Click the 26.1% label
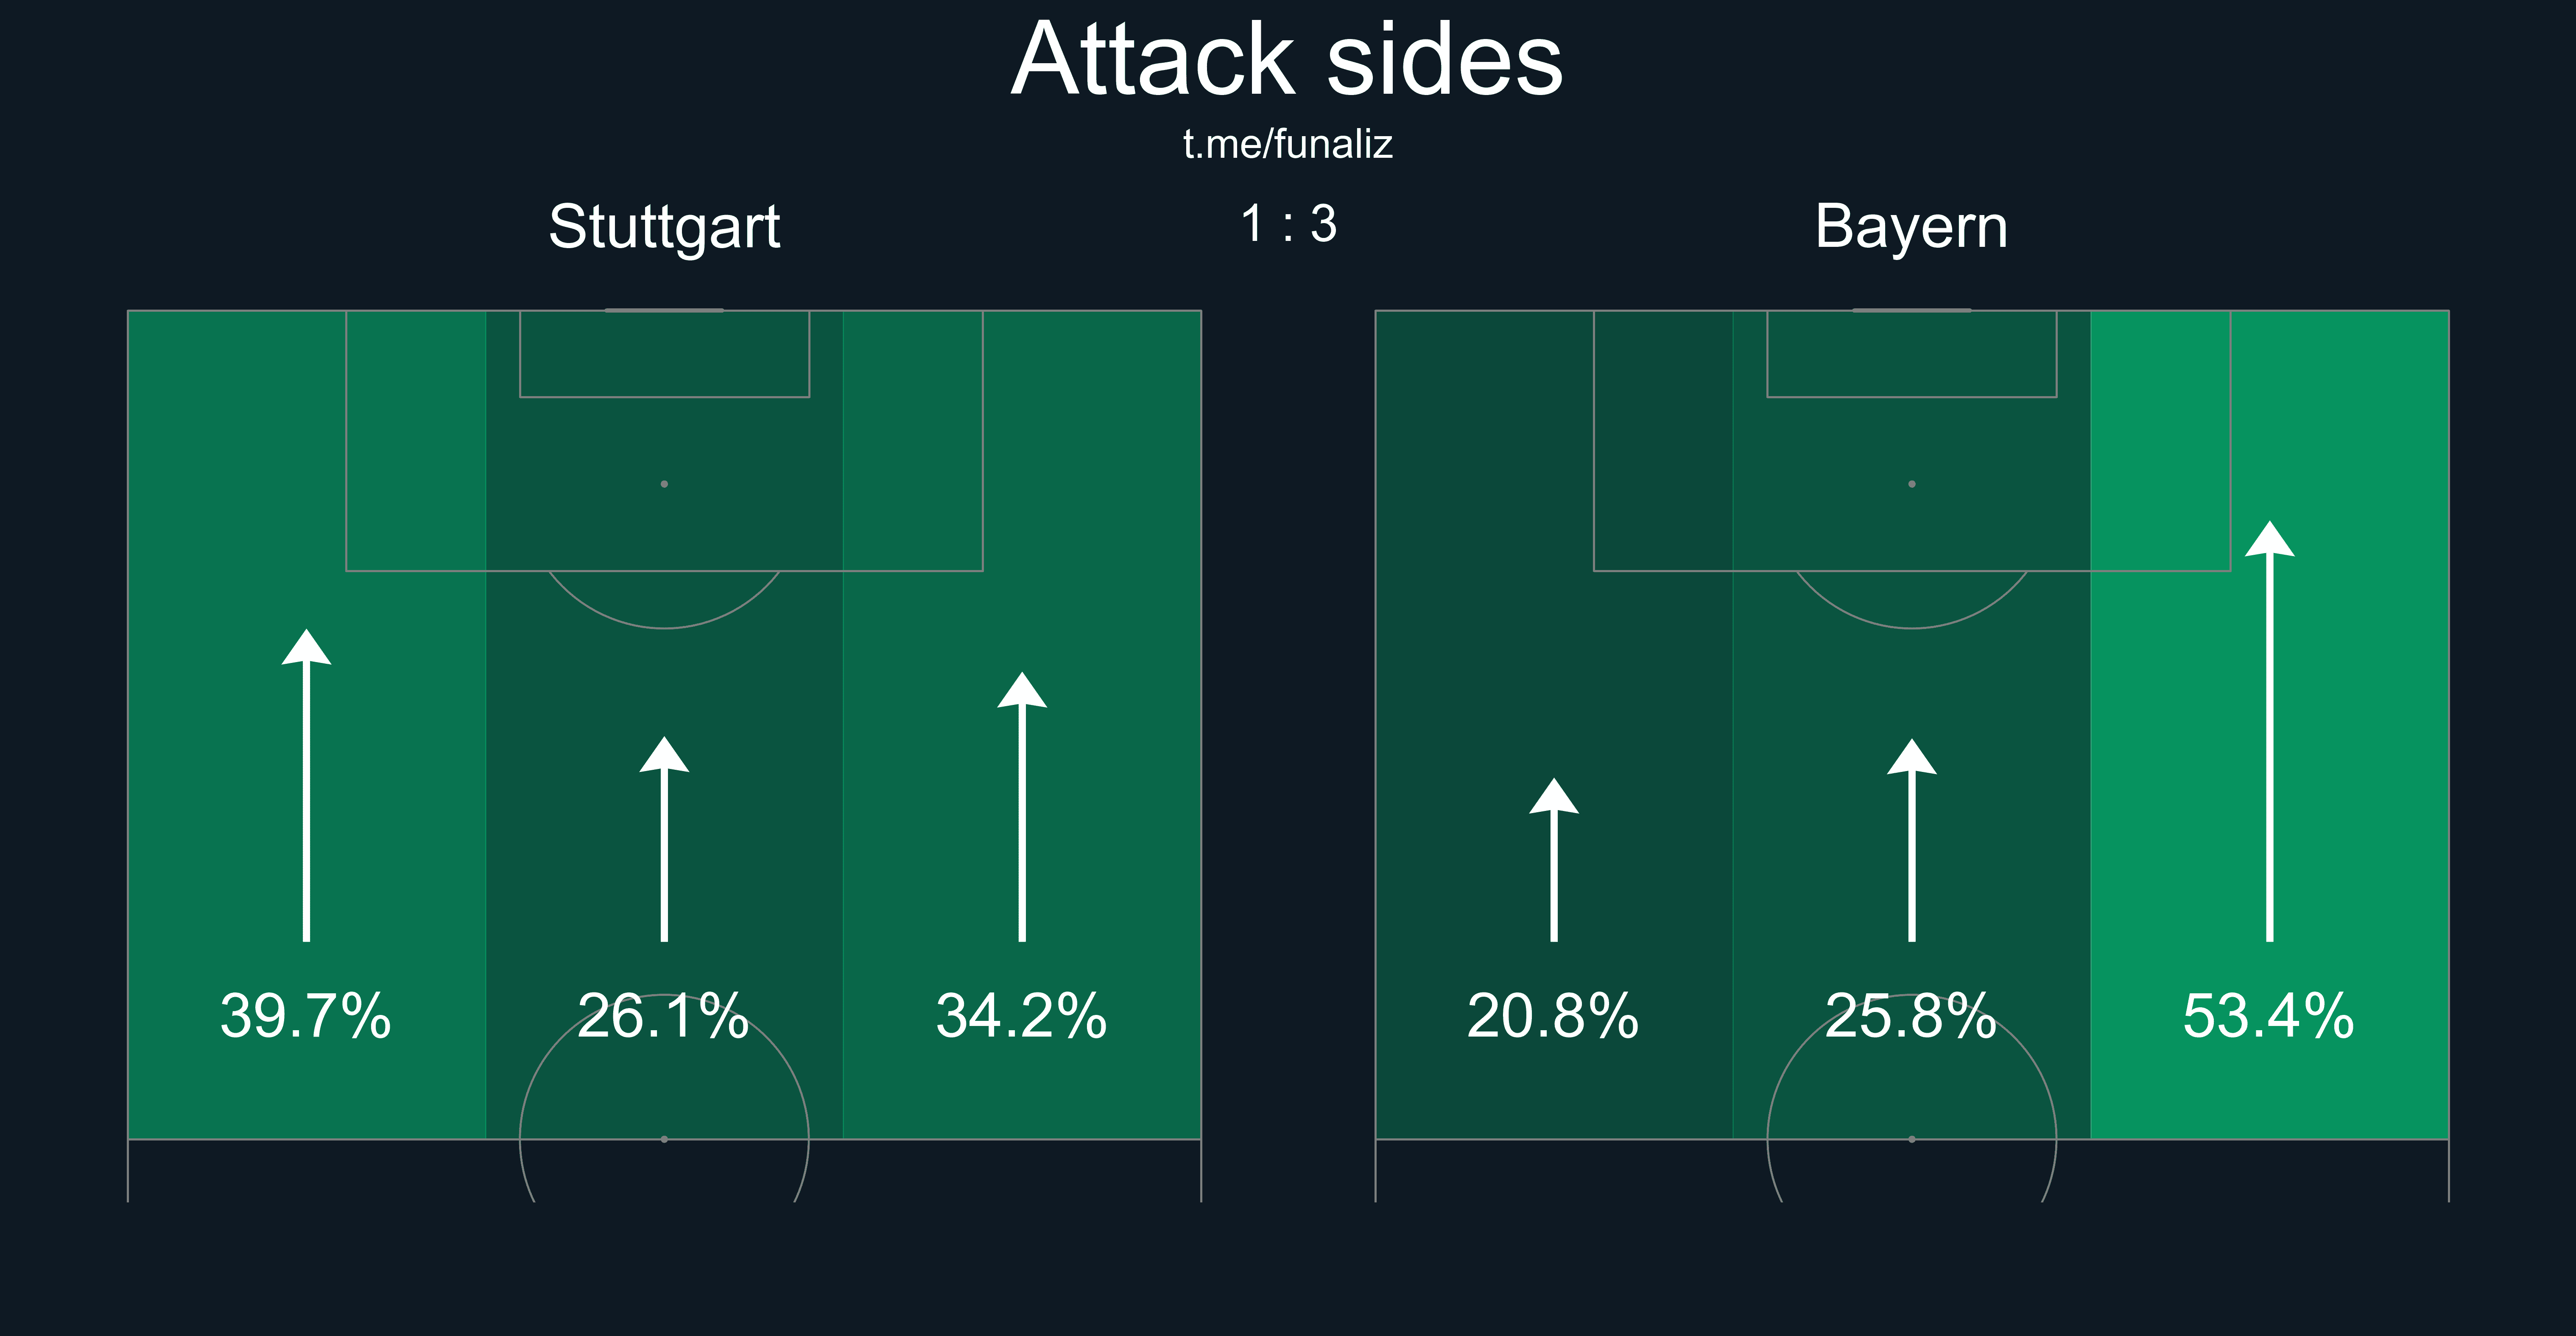Viewport: 2576px width, 1336px height. tap(664, 1016)
